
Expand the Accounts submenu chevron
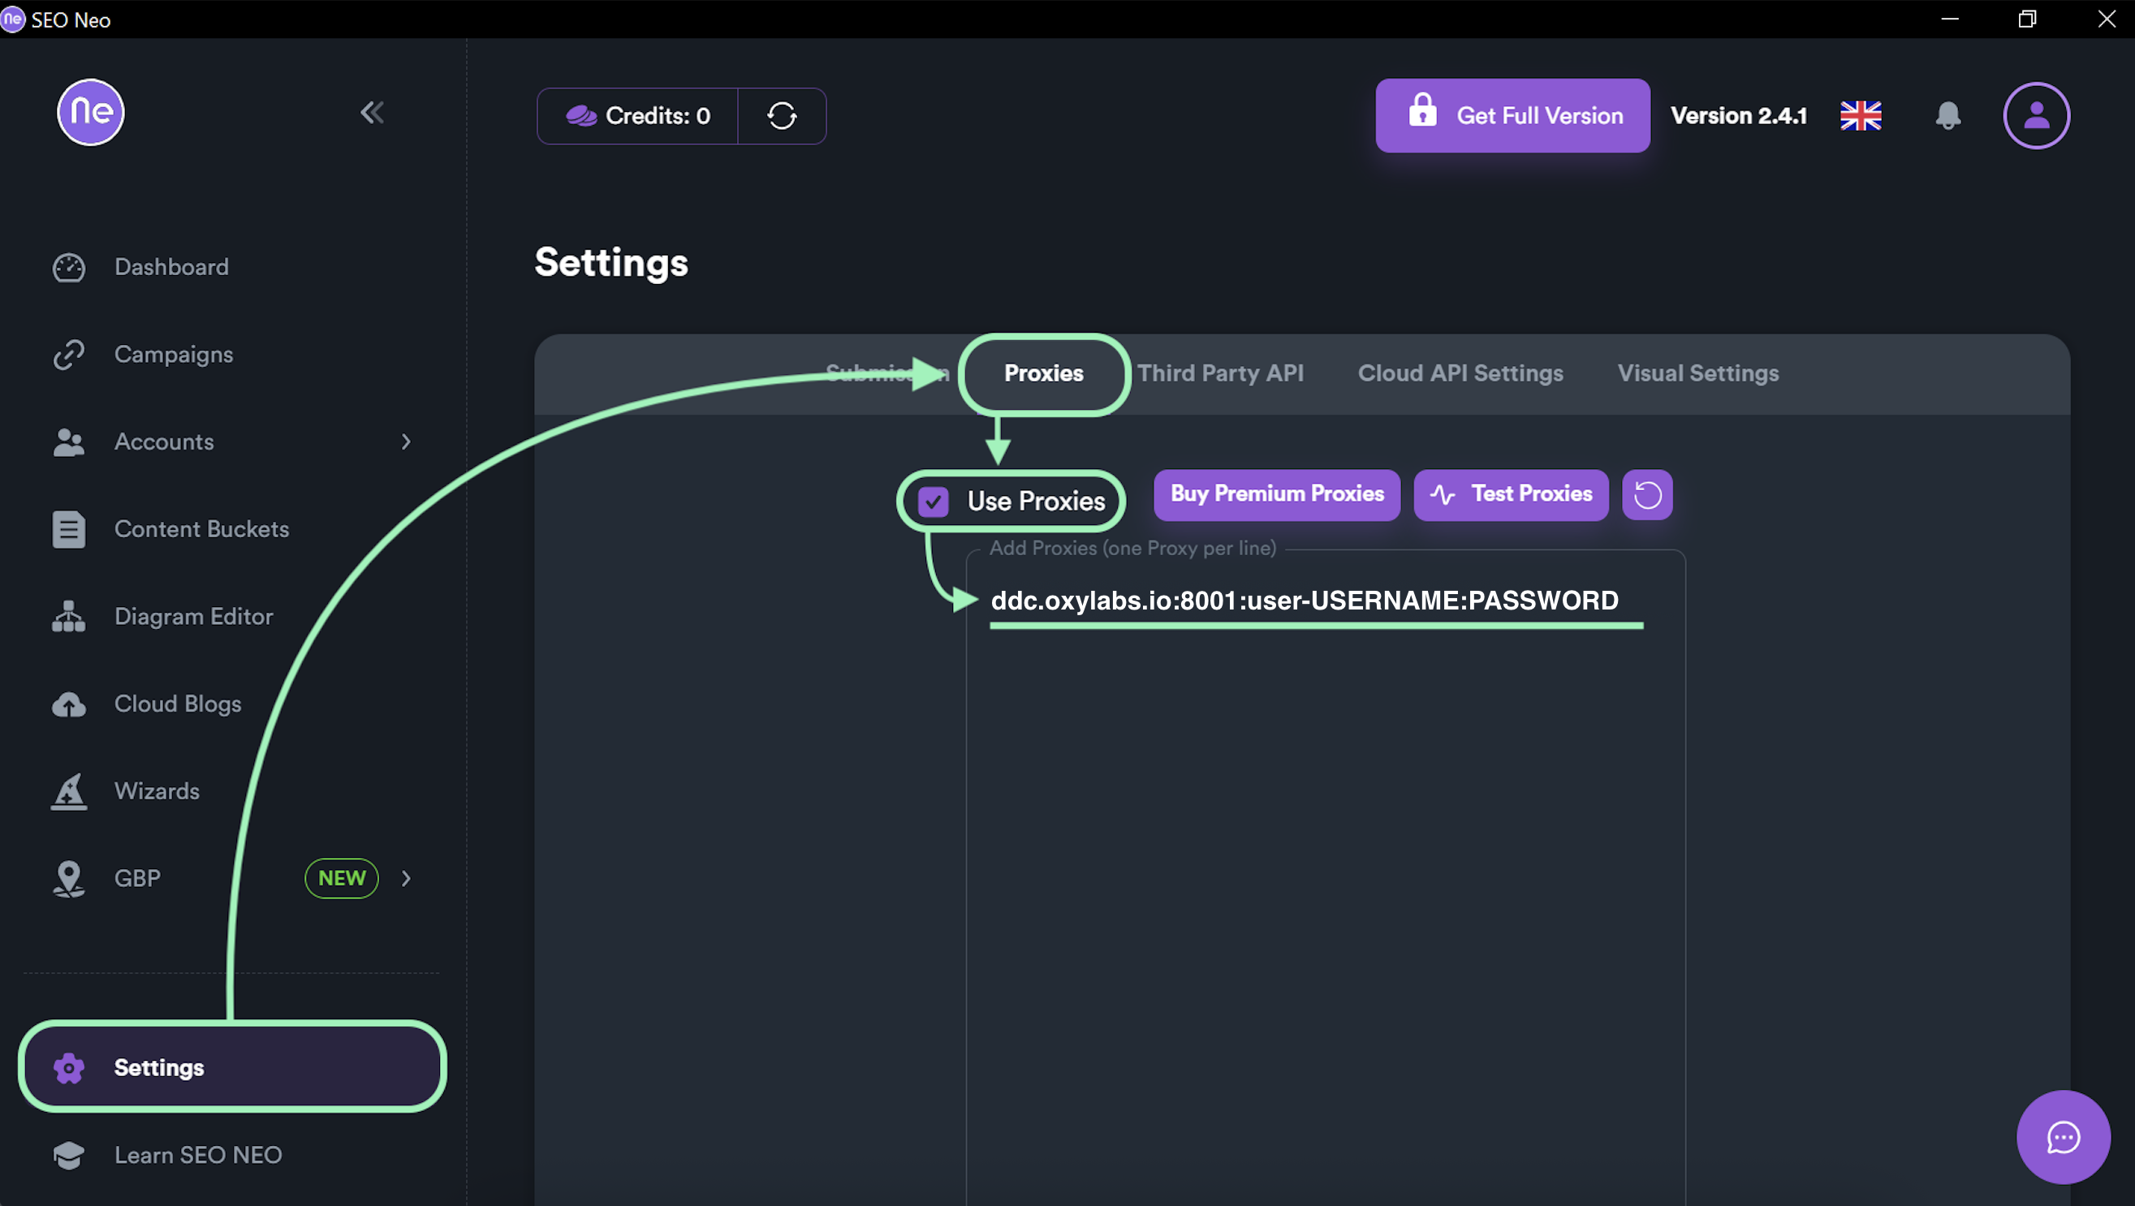(x=405, y=441)
